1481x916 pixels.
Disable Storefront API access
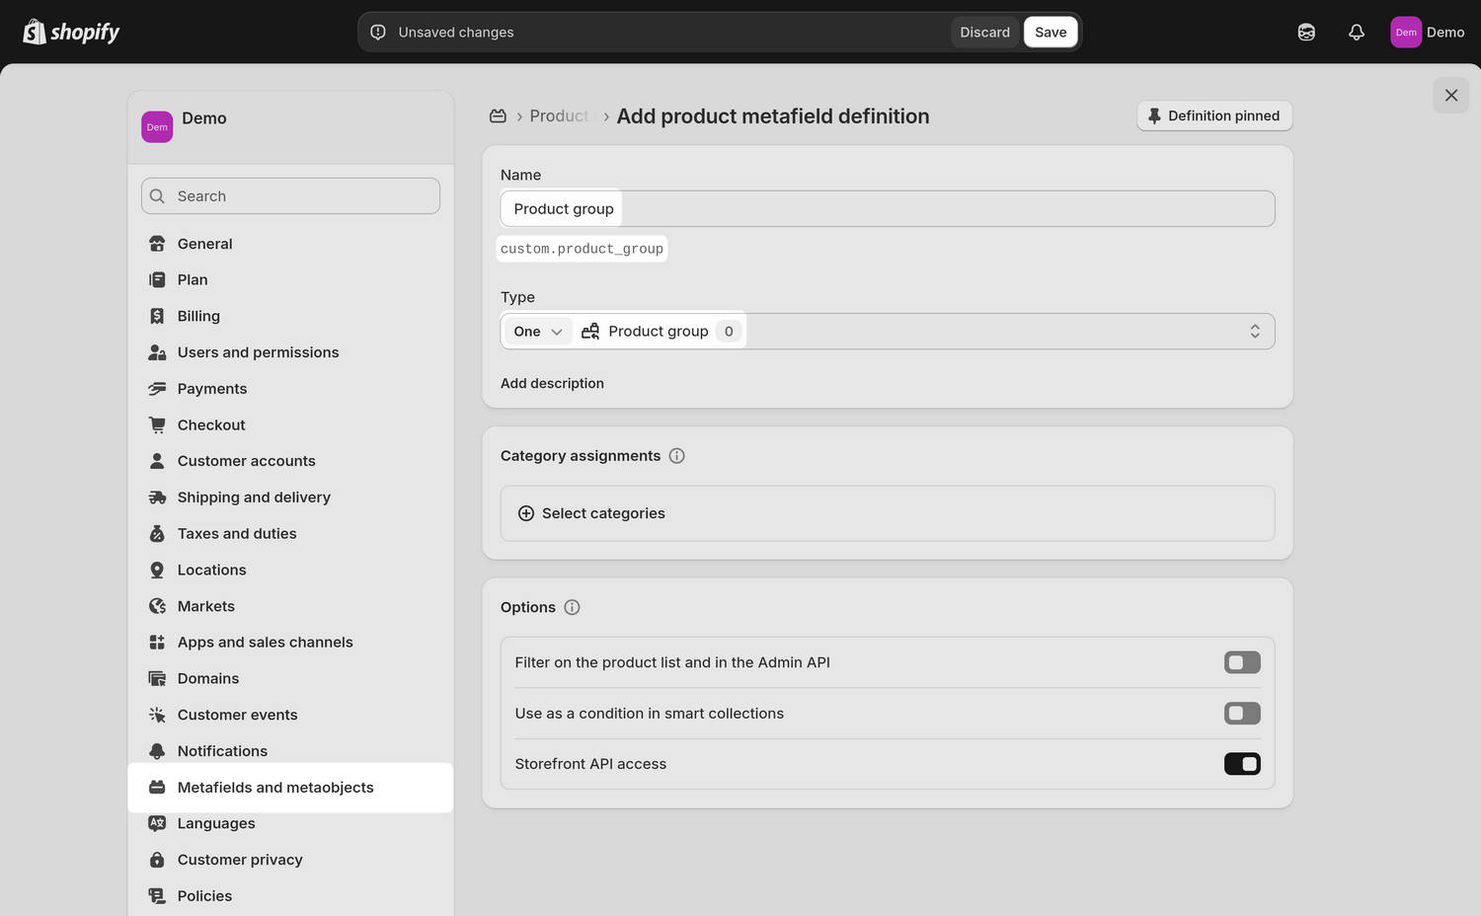click(1242, 763)
